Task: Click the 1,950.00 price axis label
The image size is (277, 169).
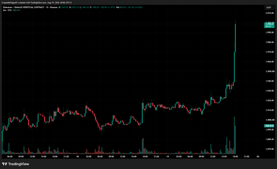Action: pos(270,71)
